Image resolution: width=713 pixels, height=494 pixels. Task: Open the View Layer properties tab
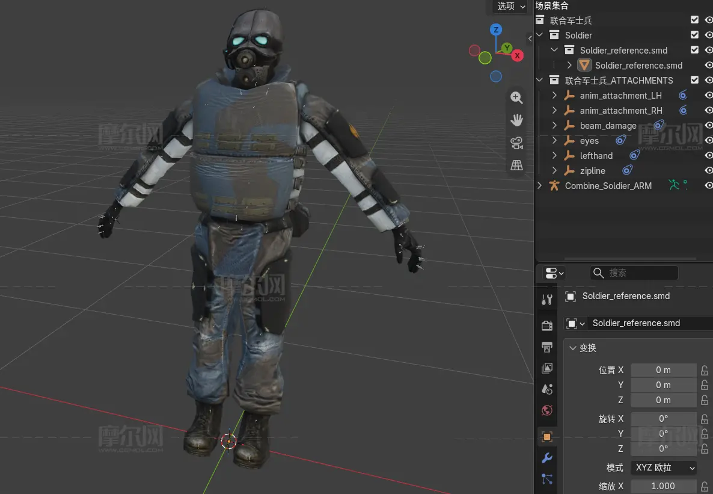click(547, 368)
